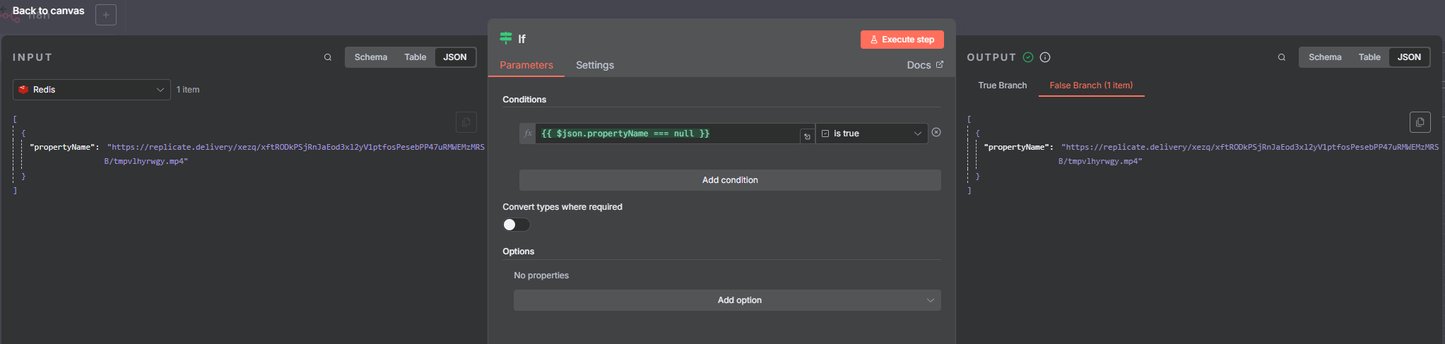Screen dimensions: 1445x344
Task: Remove the condition with the circled X
Action: (x=936, y=132)
